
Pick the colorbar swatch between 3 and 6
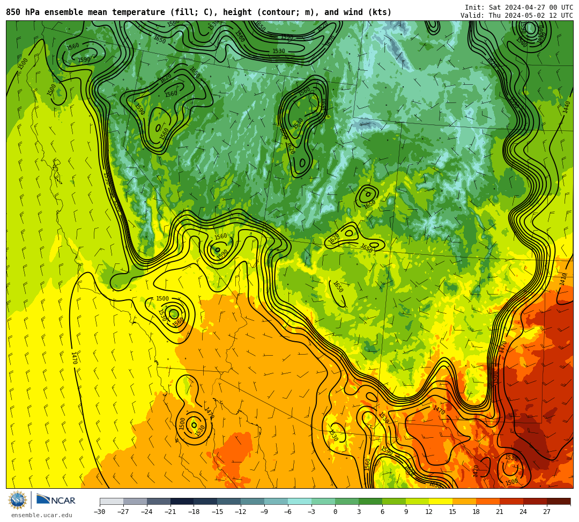370,501
